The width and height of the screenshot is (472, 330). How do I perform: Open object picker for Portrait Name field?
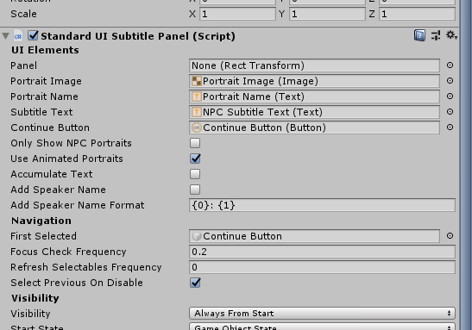[x=450, y=97]
